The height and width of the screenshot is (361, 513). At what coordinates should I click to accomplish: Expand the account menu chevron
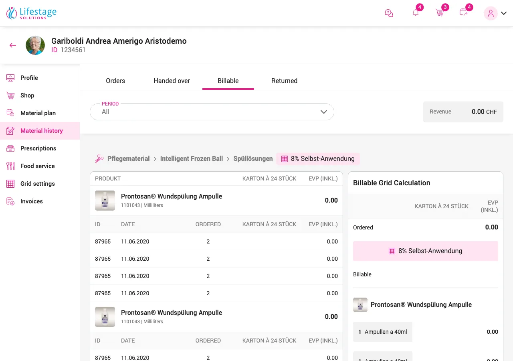click(504, 13)
